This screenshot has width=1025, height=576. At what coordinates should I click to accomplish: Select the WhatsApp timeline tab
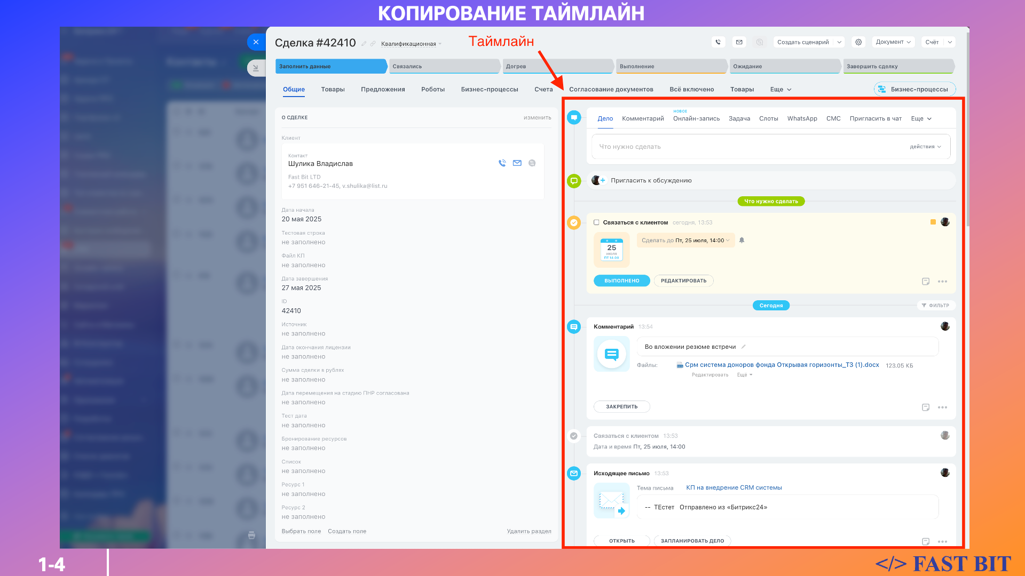[x=802, y=118]
